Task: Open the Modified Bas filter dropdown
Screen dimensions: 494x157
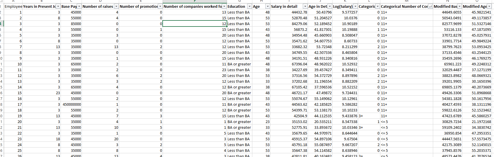Action: 459,6
